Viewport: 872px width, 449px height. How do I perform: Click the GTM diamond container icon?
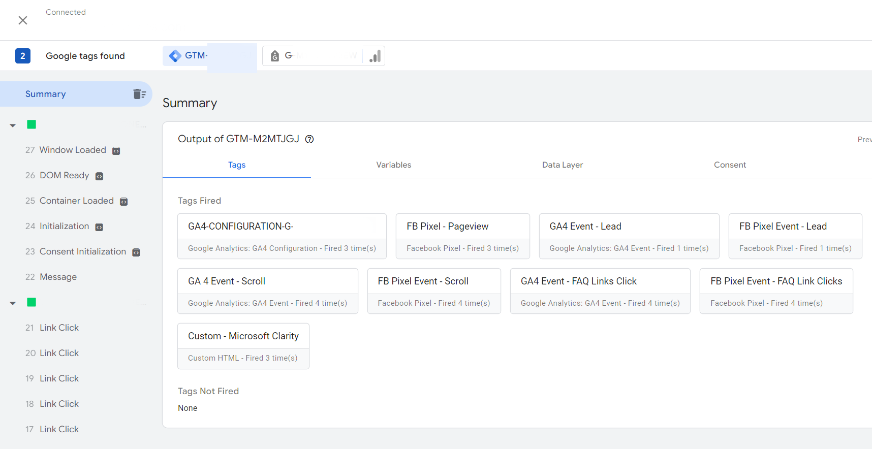click(x=175, y=56)
